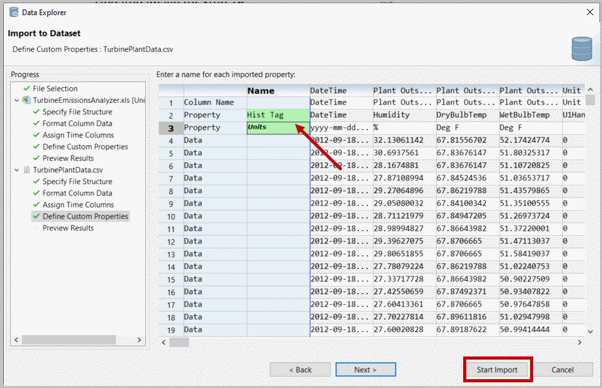This screenshot has height=388, width=602.
Task: Select Assign Time Columns under TurbineEmissionsAnalyzer.xls
Action: coord(78,135)
